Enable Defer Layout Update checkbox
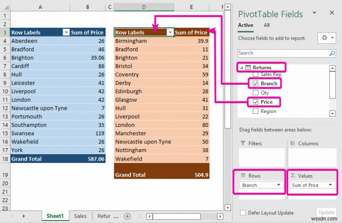Image resolution: width=342 pixels, height=223 pixels. 243,213
